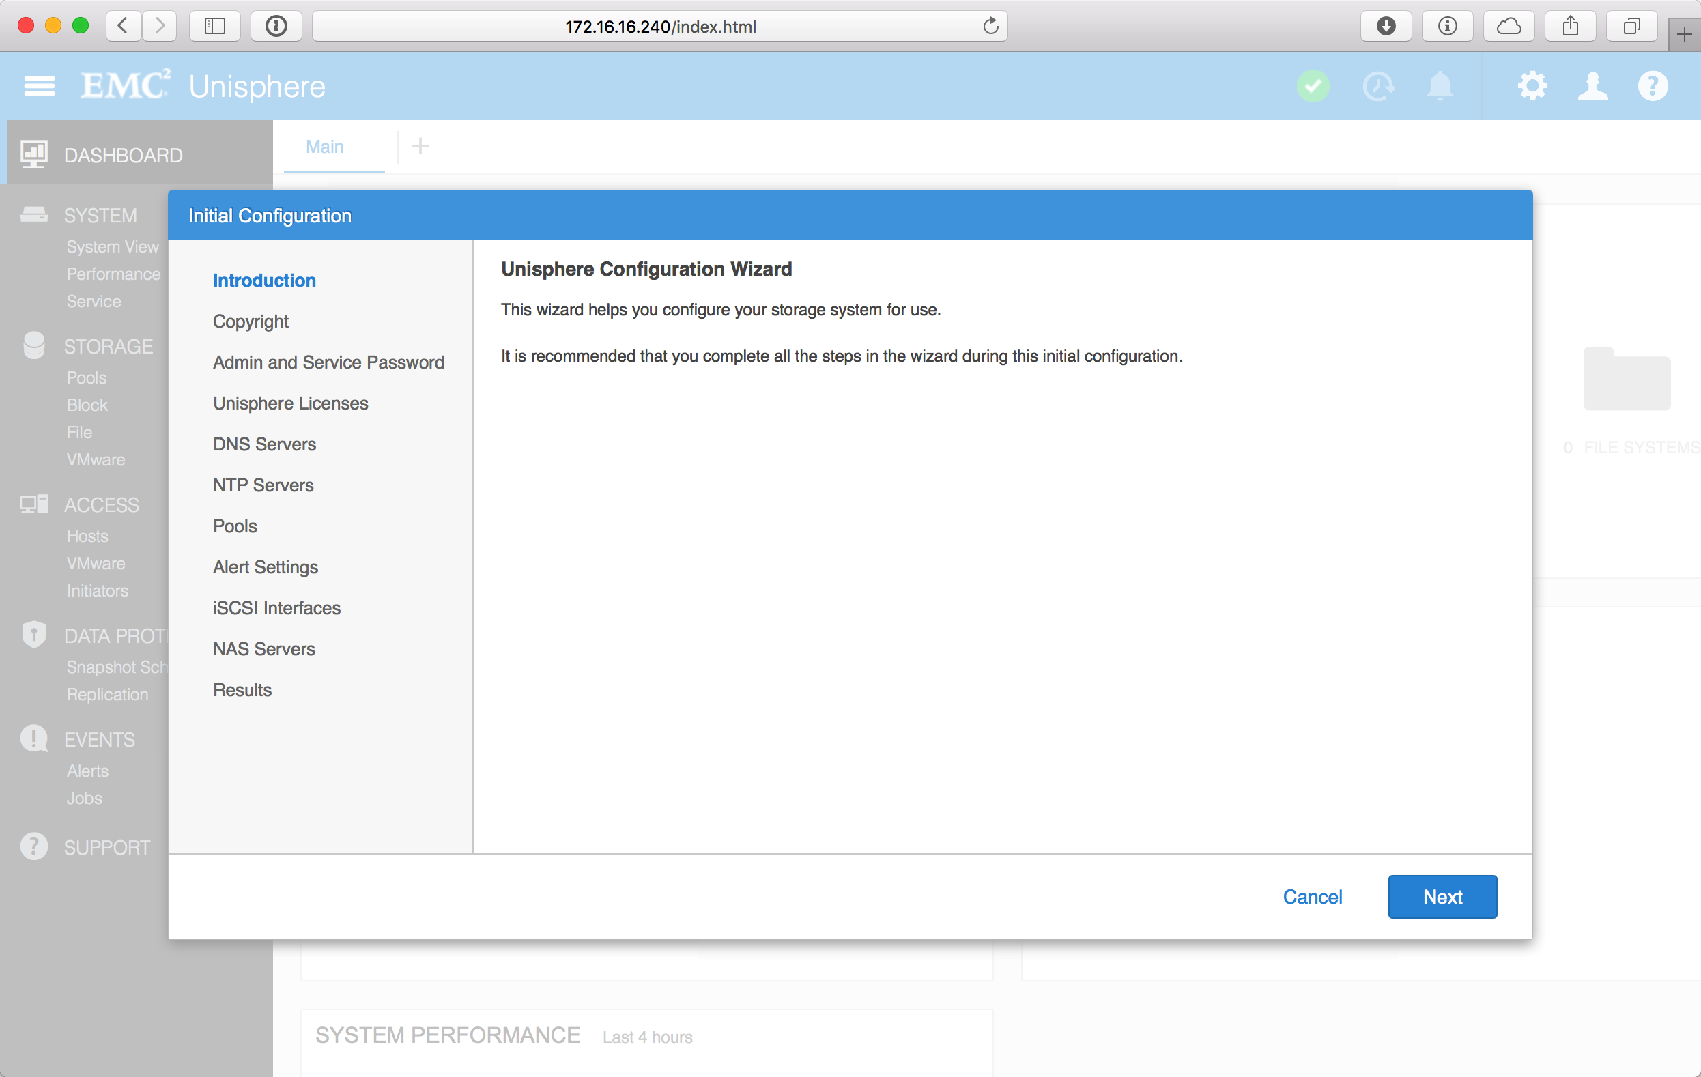This screenshot has width=1701, height=1077.
Task: Click the help question mark icon
Action: [x=1653, y=86]
